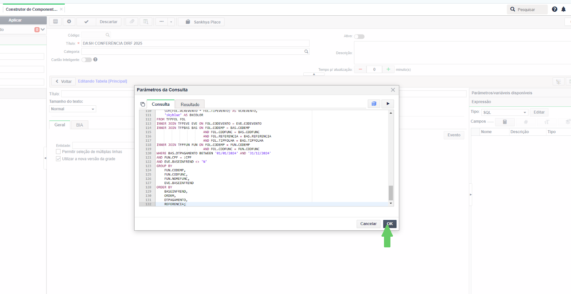Viewport: 571px width, 294px height.
Task: Click the left panel collapse arrow handle
Action: point(45,158)
